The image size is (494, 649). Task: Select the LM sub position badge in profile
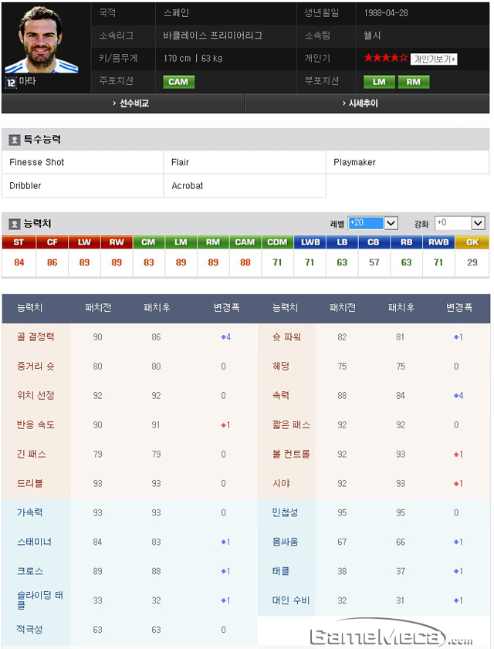(379, 82)
